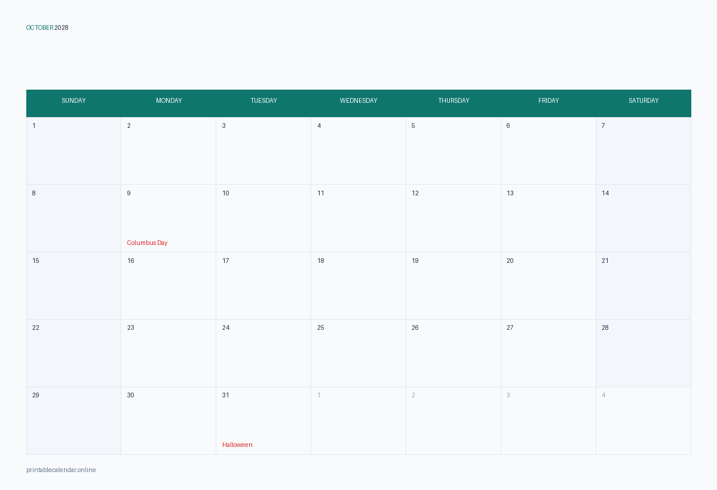Click the Columbus Day holiday label

pyautogui.click(x=147, y=243)
